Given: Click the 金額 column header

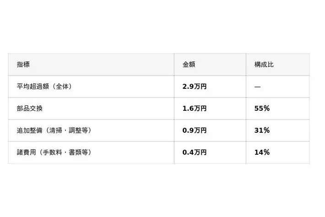Looking at the screenshot, I should (189, 65).
